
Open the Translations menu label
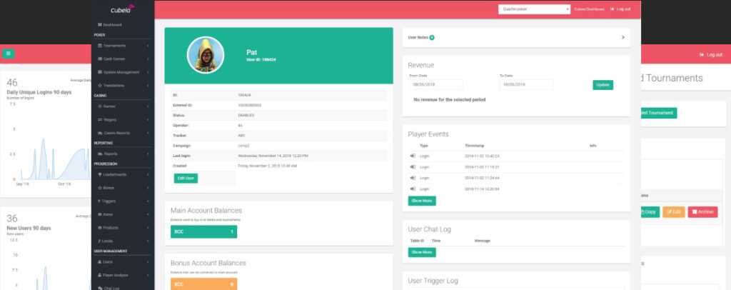tap(114, 86)
